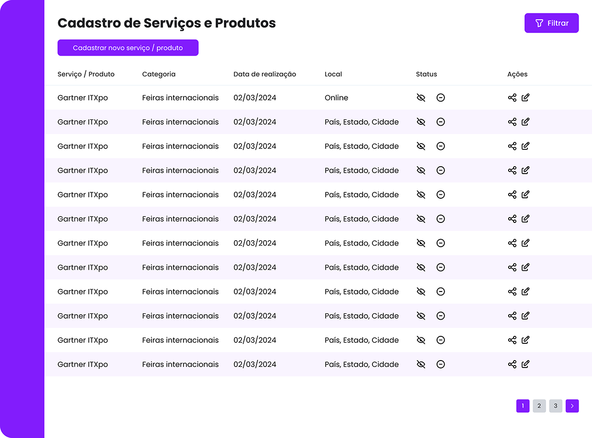592x438 pixels.
Task: Click minus-circle icon in last table row
Action: 441,364
